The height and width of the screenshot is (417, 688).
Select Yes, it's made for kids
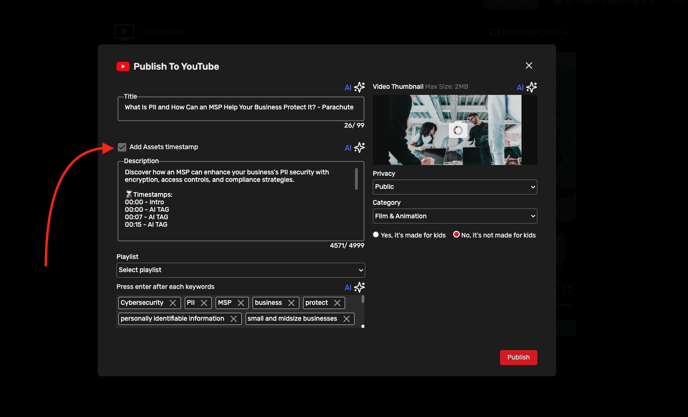[376, 235]
